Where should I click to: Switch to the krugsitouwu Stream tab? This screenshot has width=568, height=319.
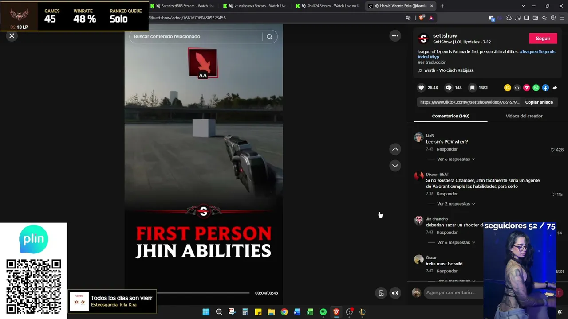pos(255,6)
